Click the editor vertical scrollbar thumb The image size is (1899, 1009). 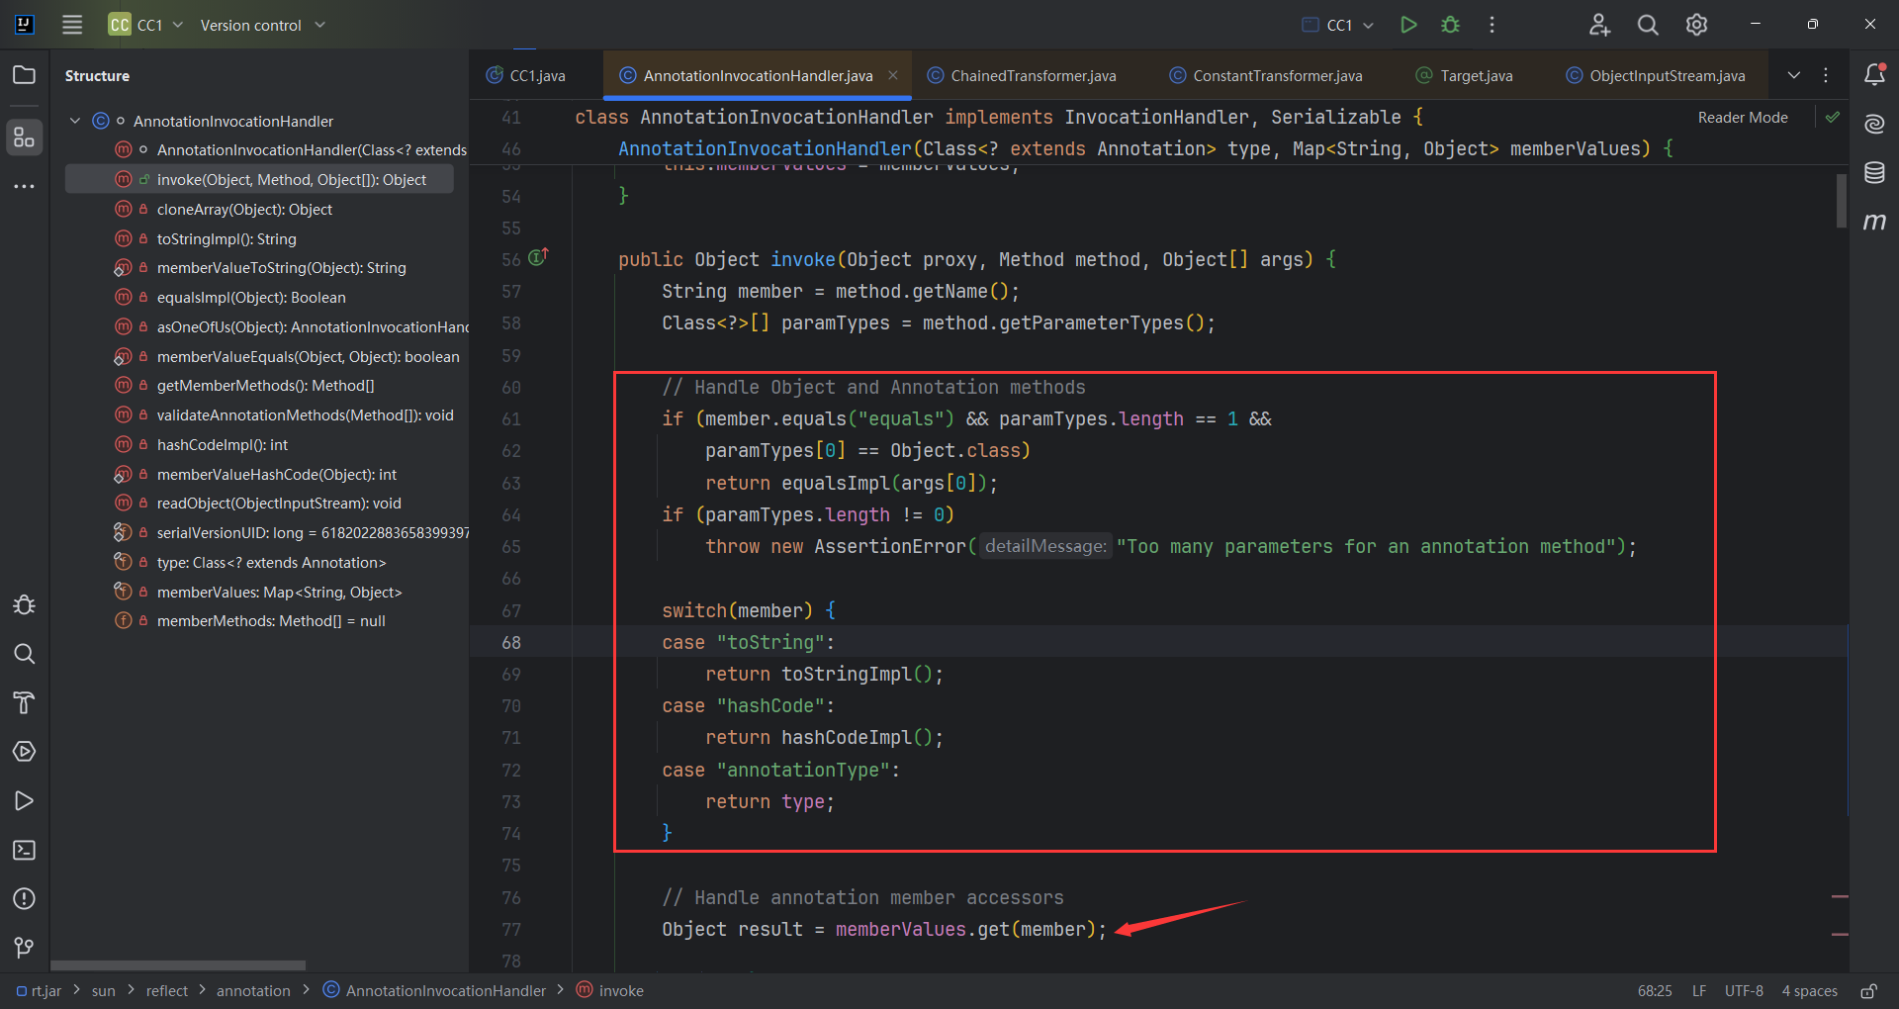tap(1842, 201)
